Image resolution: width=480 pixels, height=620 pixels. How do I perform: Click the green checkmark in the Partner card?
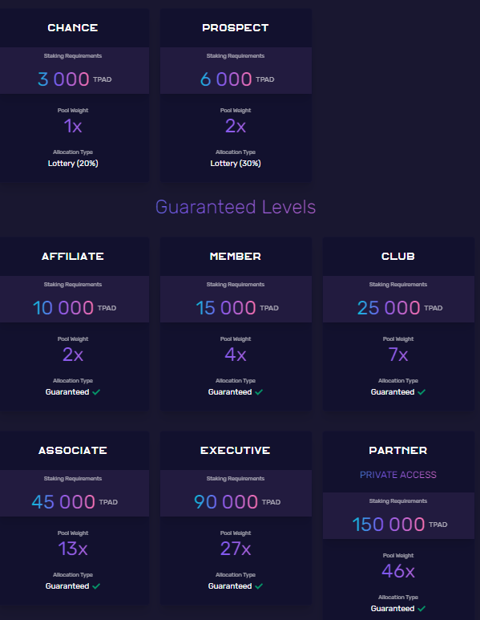(x=422, y=609)
